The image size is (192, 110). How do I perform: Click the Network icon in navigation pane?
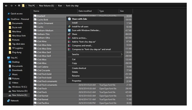[8, 100]
